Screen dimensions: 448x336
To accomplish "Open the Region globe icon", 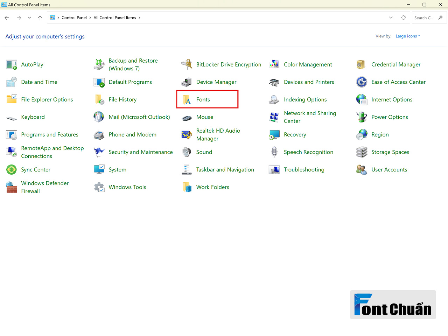I will point(362,134).
